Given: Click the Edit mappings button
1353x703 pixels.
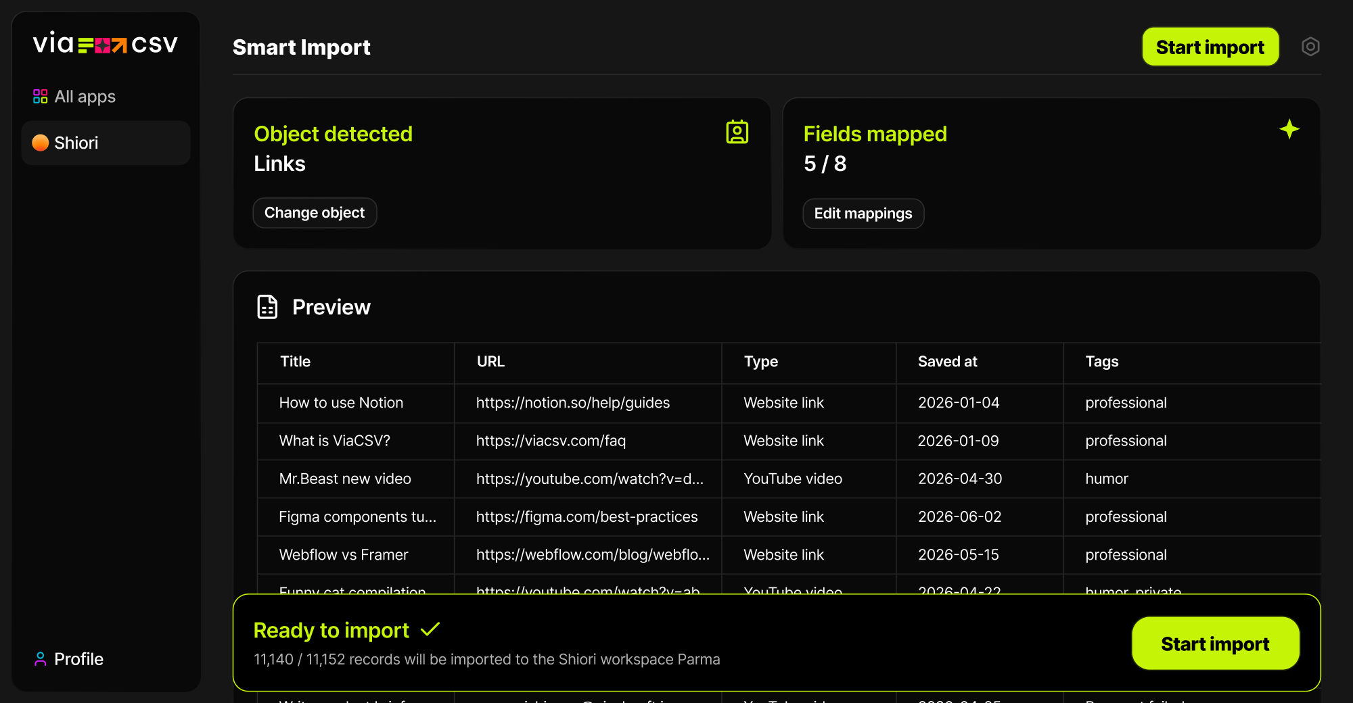Looking at the screenshot, I should pyautogui.click(x=863, y=214).
